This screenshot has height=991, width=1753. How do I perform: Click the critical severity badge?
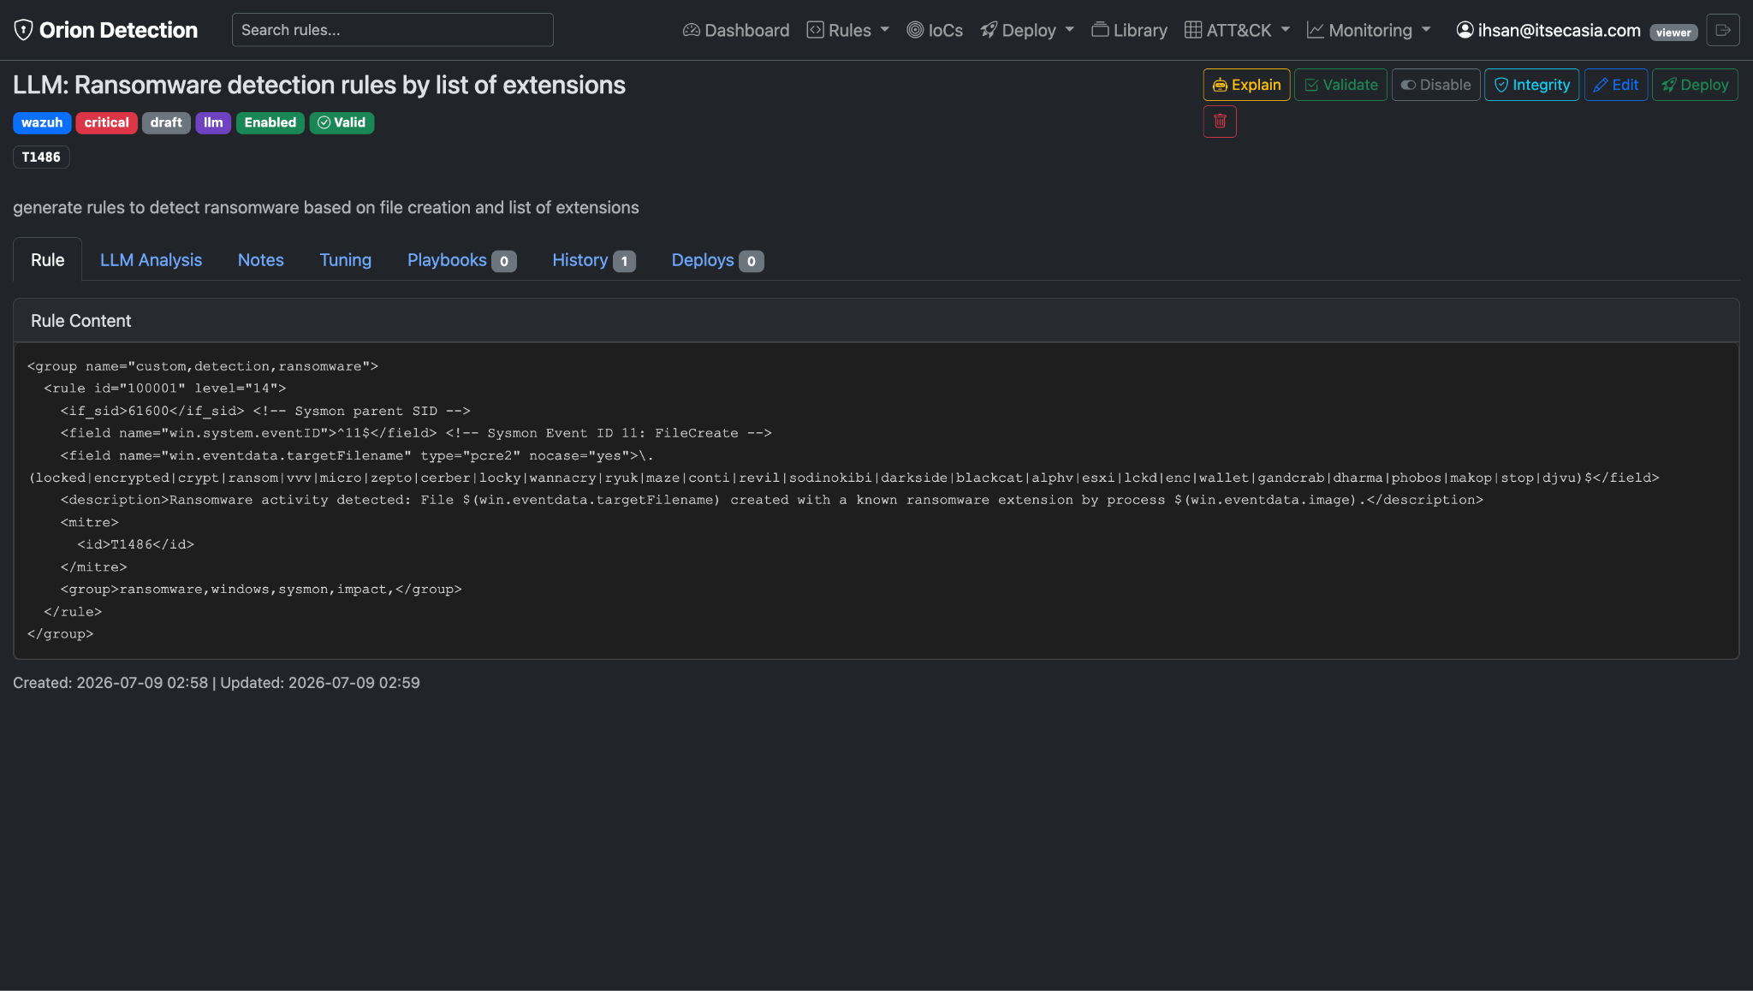(x=106, y=122)
